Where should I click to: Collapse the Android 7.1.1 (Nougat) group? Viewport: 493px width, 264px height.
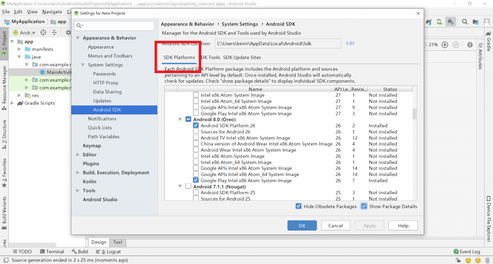pos(180,187)
